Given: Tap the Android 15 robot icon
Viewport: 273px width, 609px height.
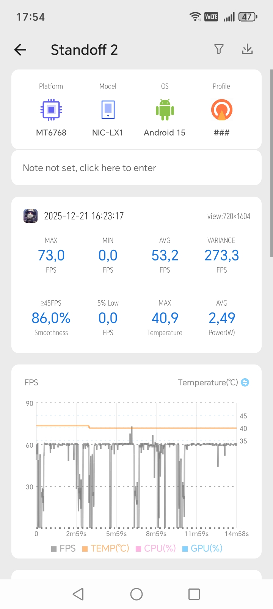Looking at the screenshot, I should [165, 110].
